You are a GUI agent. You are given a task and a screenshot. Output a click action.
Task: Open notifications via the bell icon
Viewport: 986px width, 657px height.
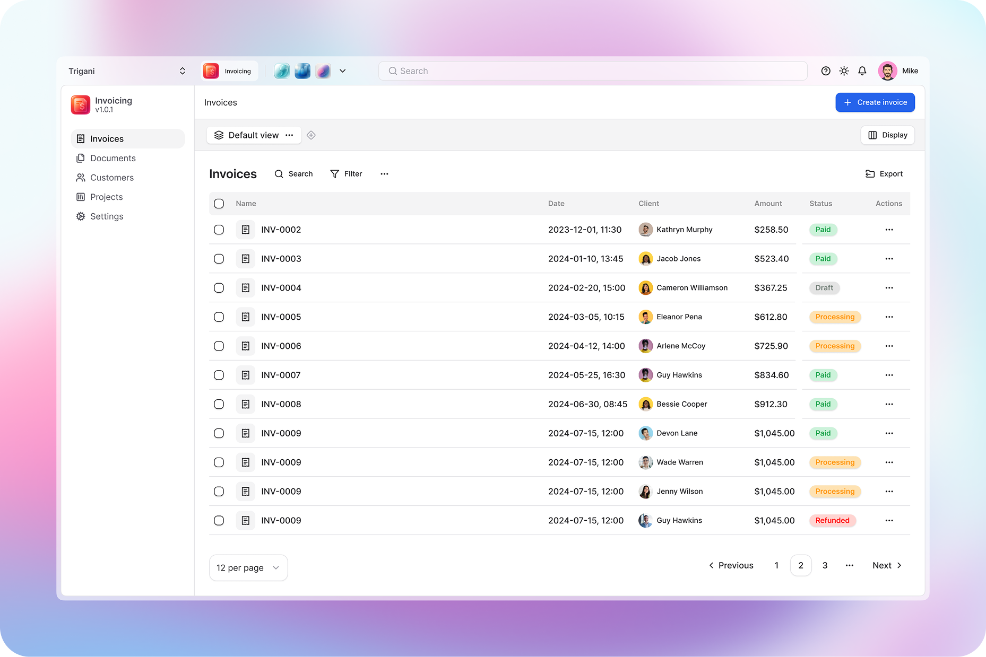point(862,71)
